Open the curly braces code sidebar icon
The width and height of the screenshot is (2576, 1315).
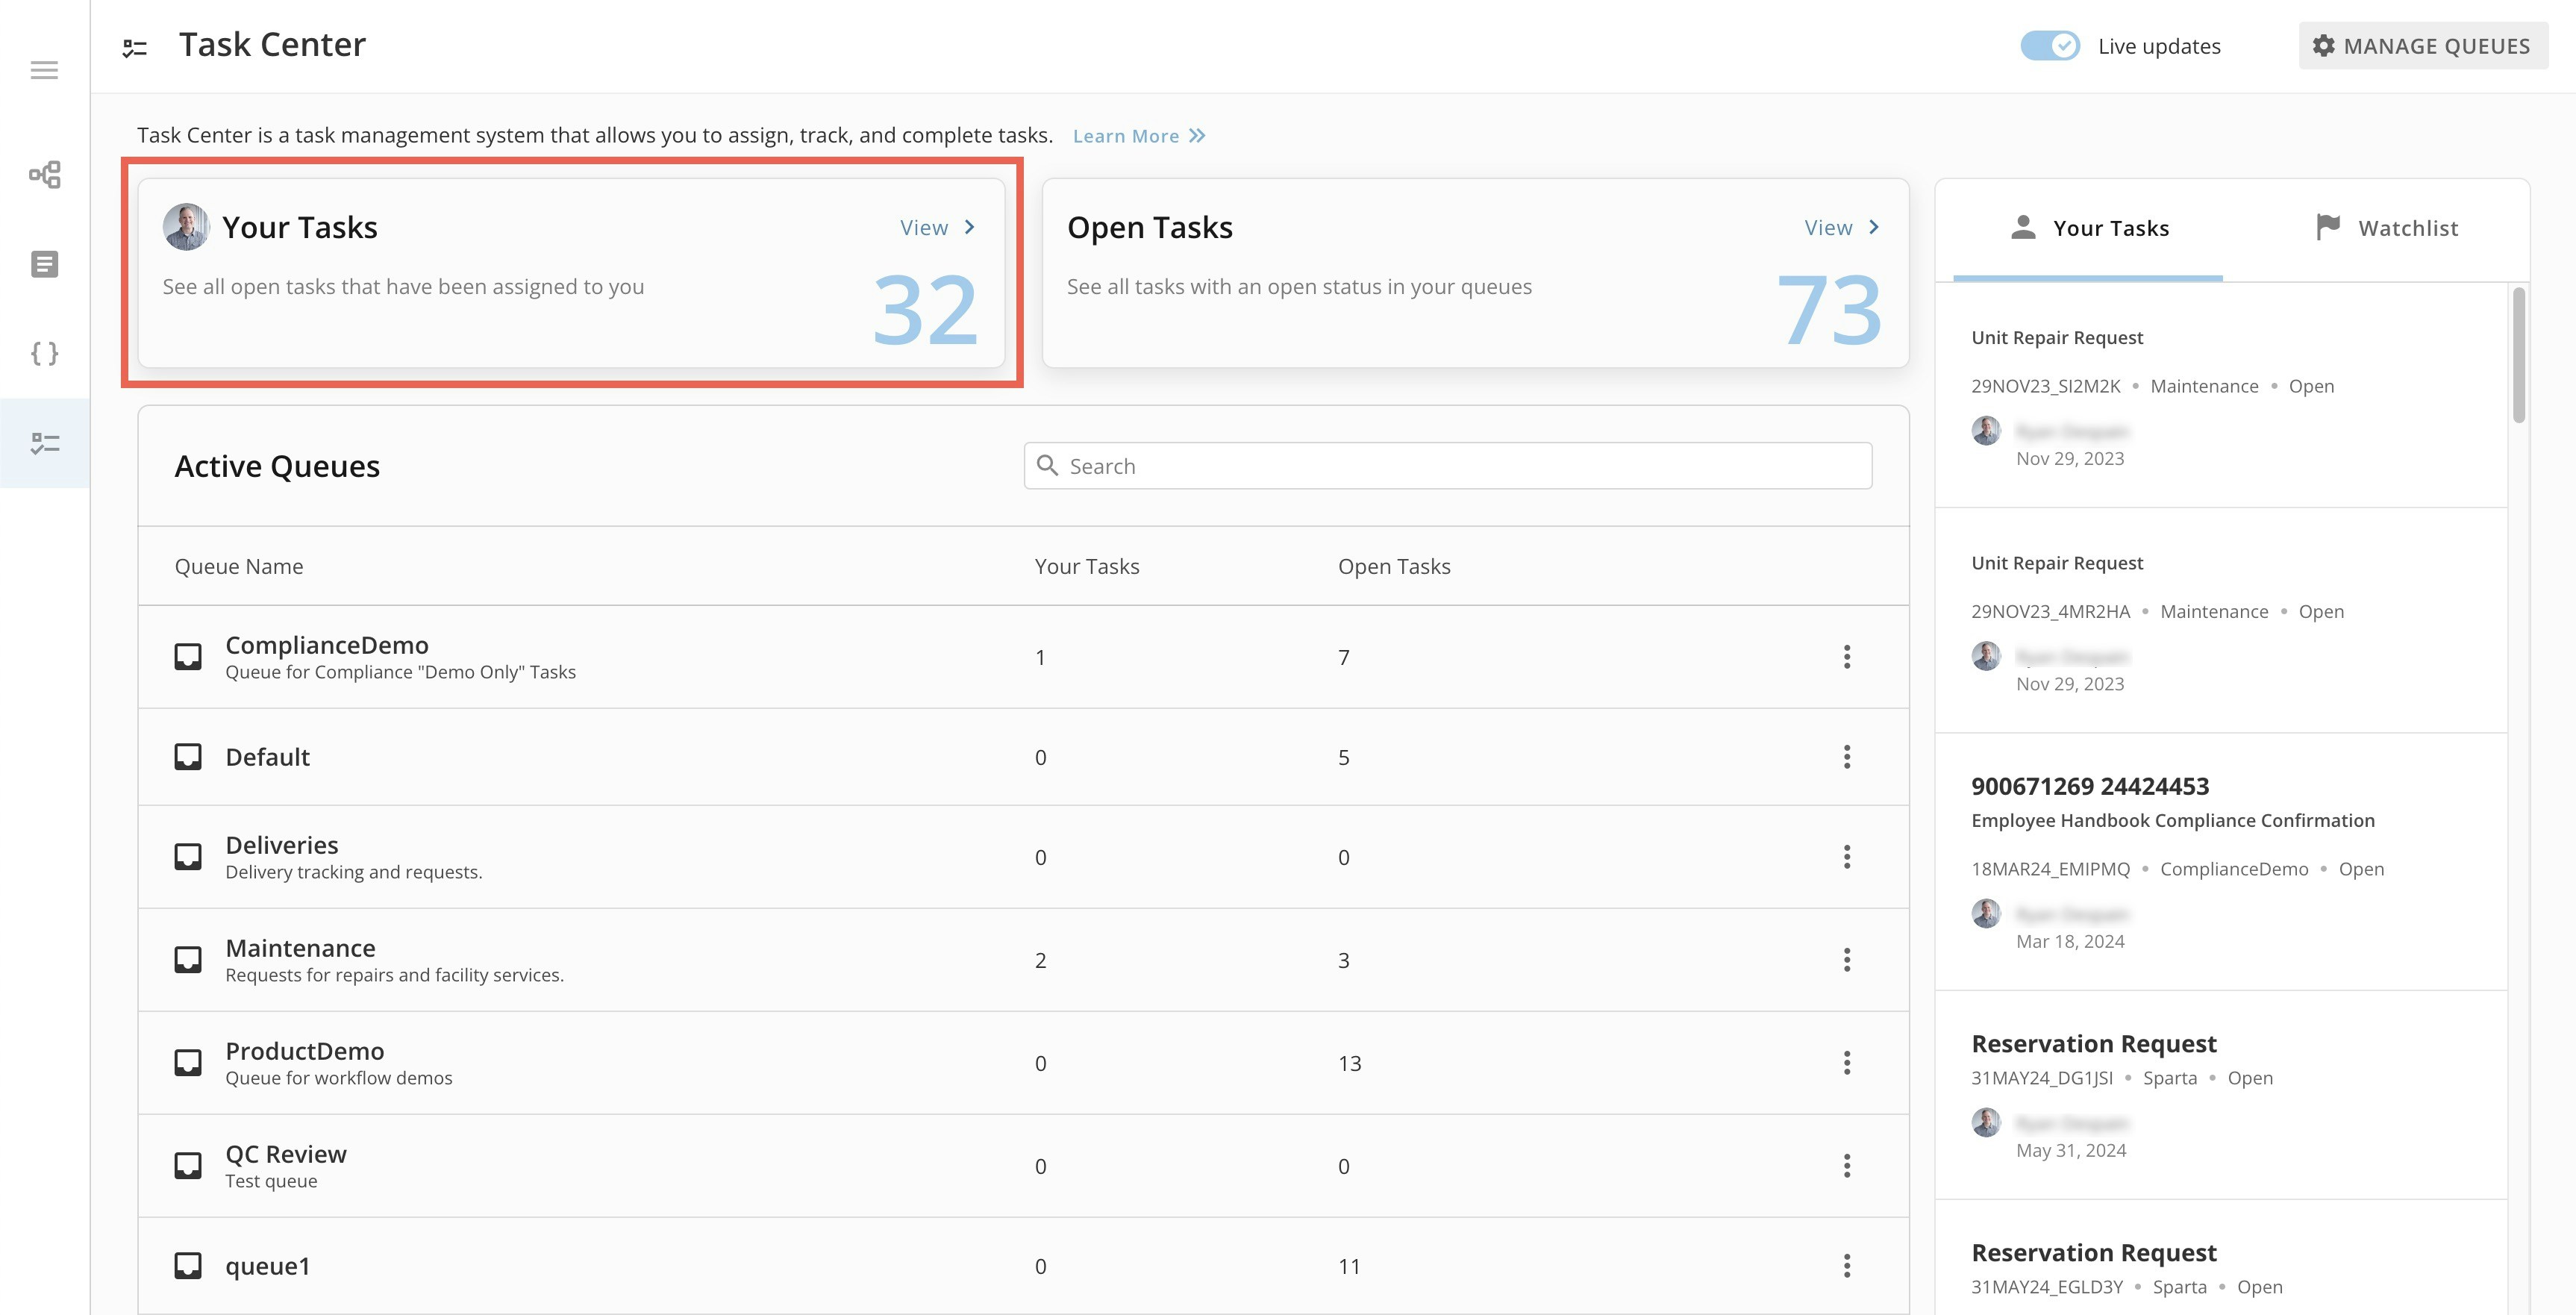44,353
